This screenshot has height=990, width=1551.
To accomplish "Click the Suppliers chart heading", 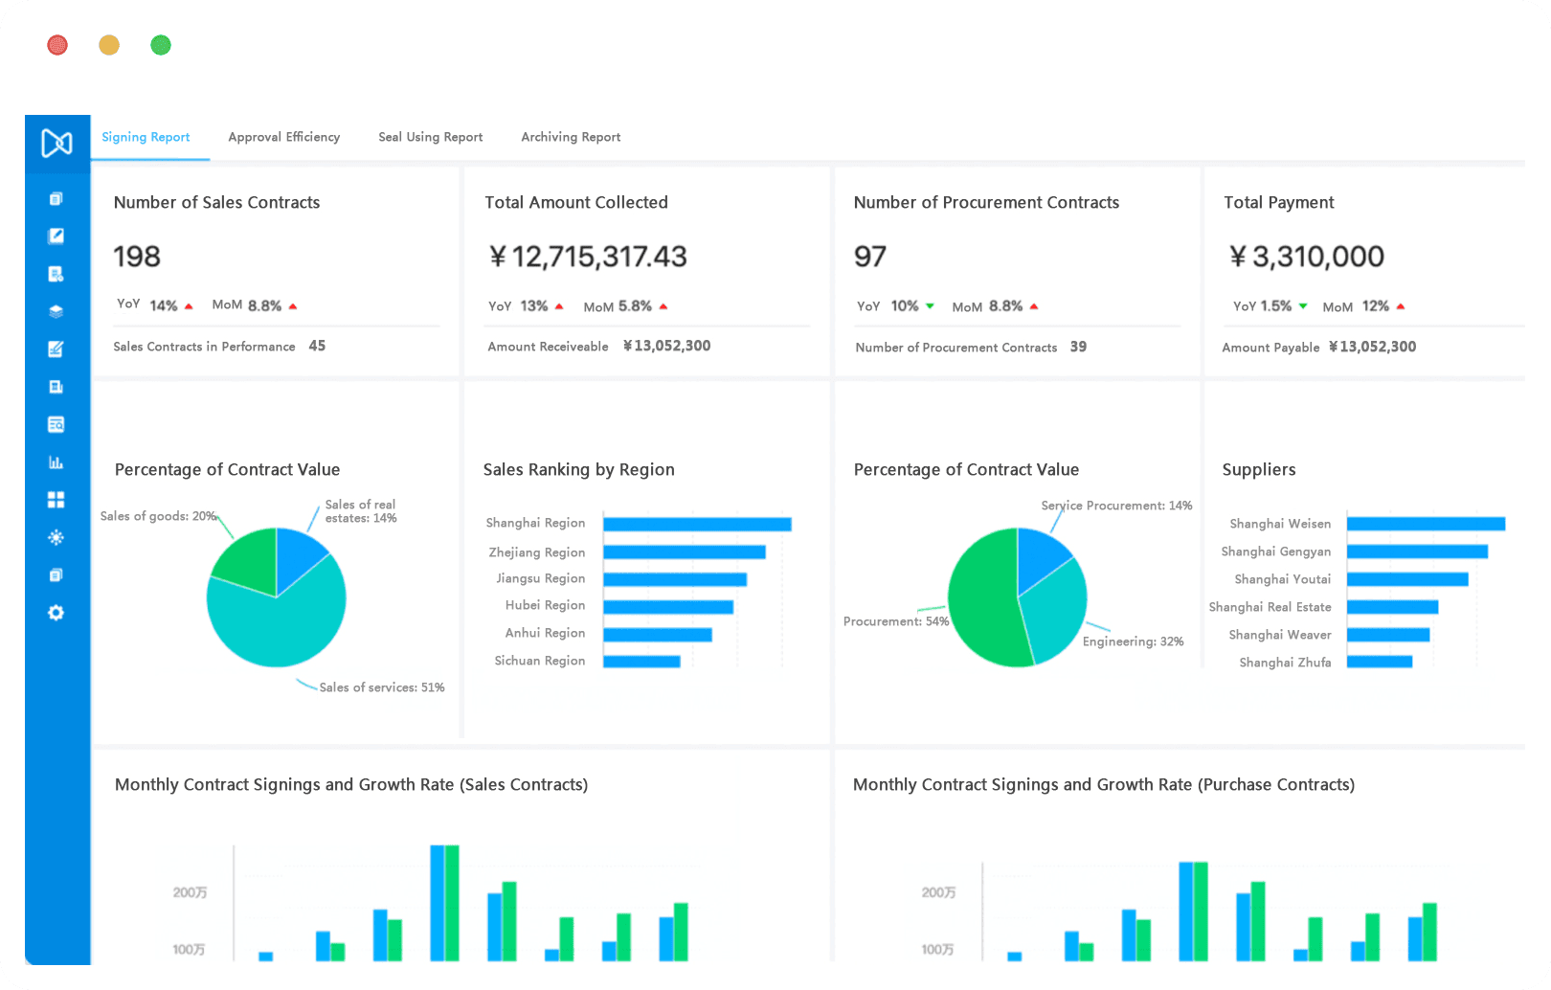I will click(x=1259, y=469).
